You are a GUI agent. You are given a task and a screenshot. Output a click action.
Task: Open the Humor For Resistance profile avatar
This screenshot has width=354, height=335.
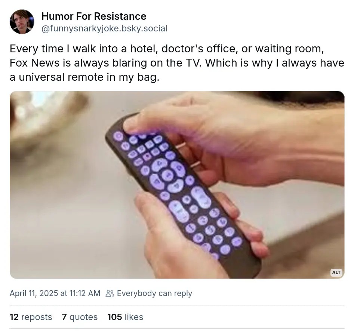click(x=22, y=22)
